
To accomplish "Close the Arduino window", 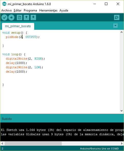I will (x=118, y=4).
